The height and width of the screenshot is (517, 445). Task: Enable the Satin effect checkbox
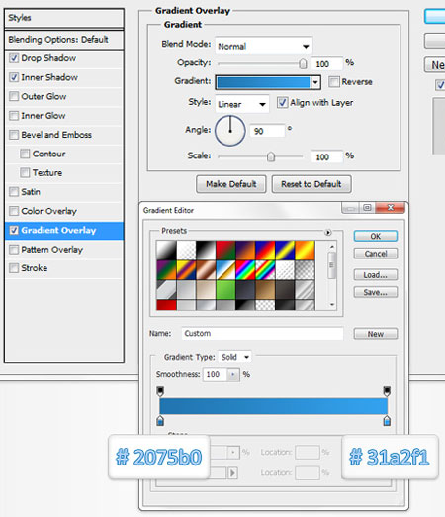tap(14, 192)
